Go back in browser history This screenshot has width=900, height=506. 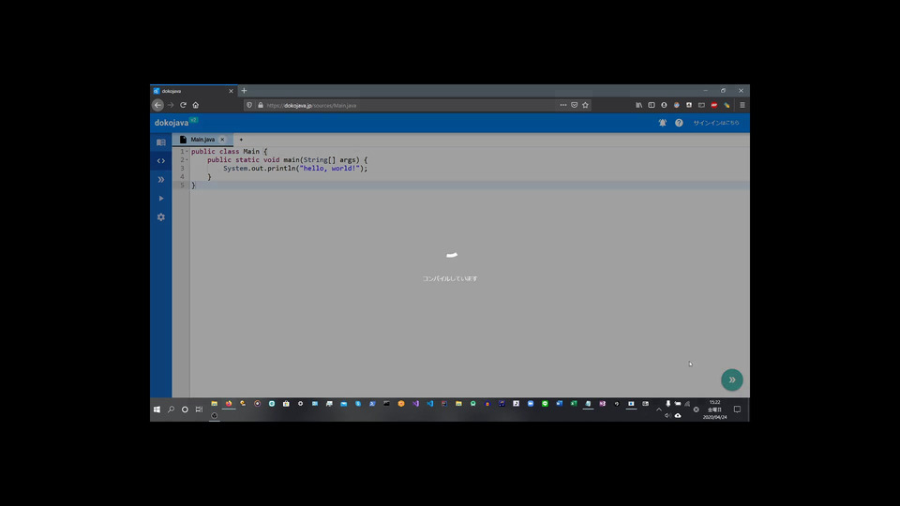coord(157,105)
